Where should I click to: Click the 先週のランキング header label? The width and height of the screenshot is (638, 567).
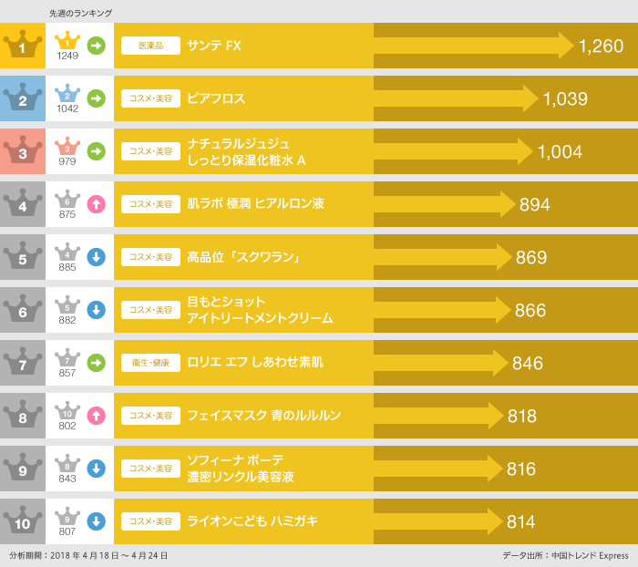tap(80, 13)
